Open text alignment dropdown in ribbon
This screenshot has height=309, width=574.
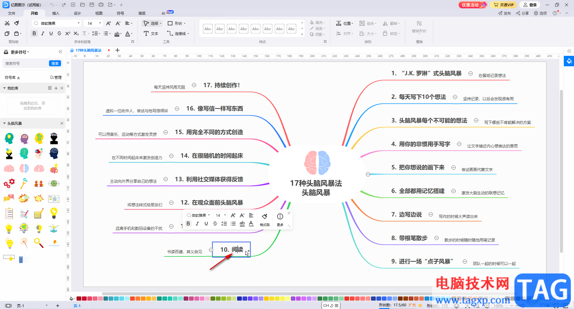[x=129, y=23]
